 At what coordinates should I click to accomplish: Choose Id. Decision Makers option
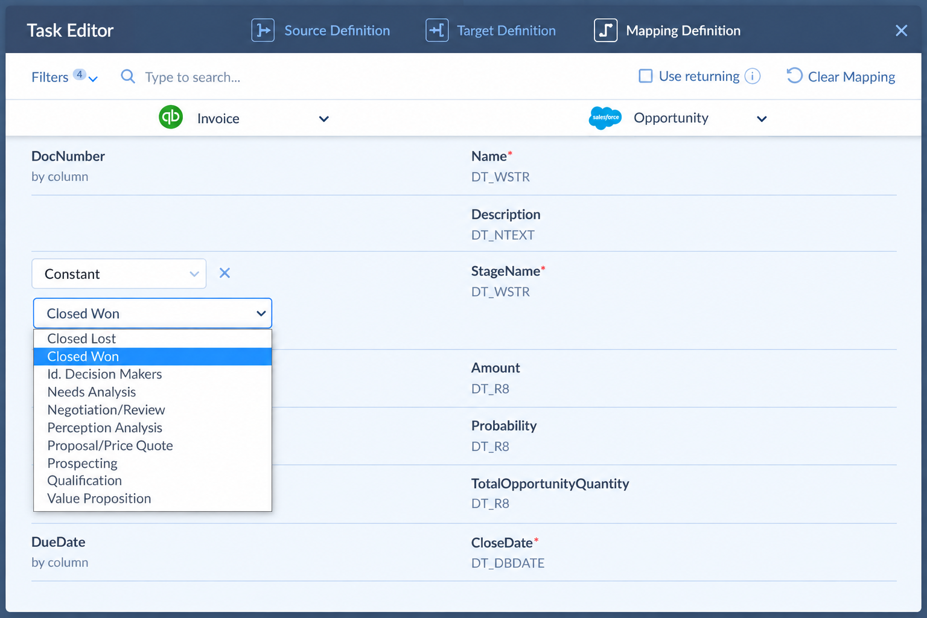(x=153, y=374)
